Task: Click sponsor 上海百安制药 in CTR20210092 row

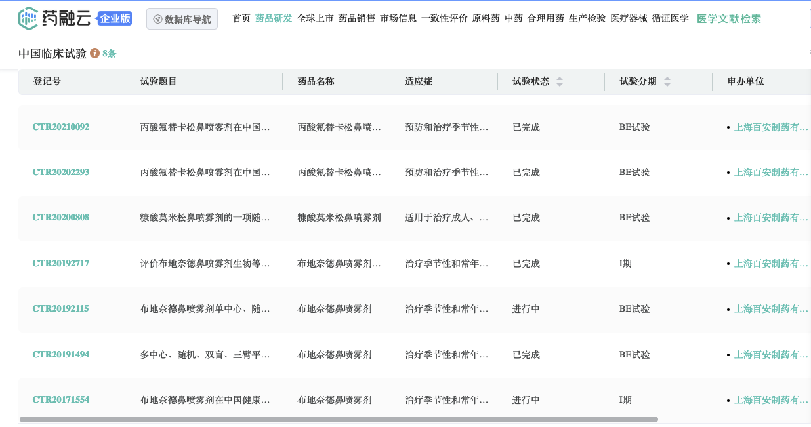Action: point(771,127)
